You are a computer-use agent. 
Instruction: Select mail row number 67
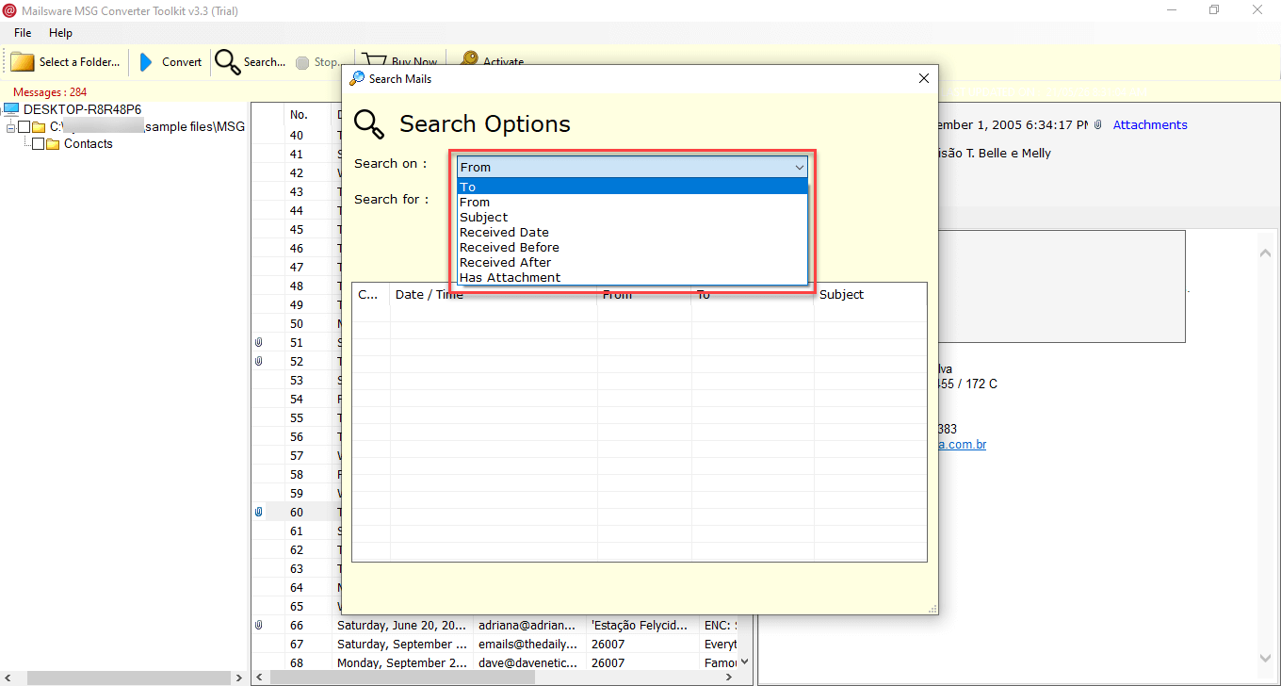point(297,644)
